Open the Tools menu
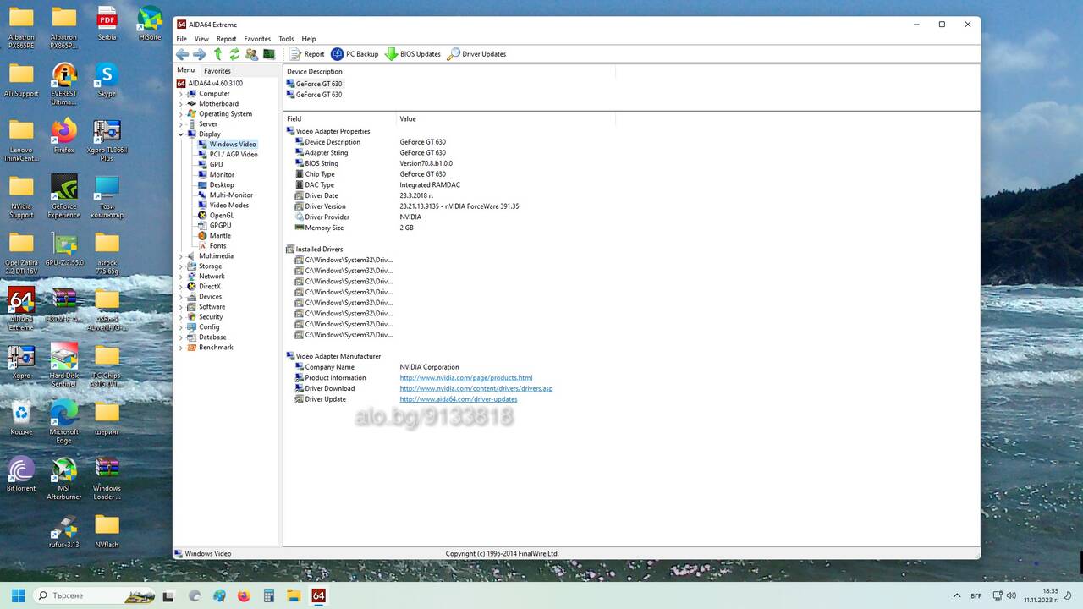 tap(286, 39)
